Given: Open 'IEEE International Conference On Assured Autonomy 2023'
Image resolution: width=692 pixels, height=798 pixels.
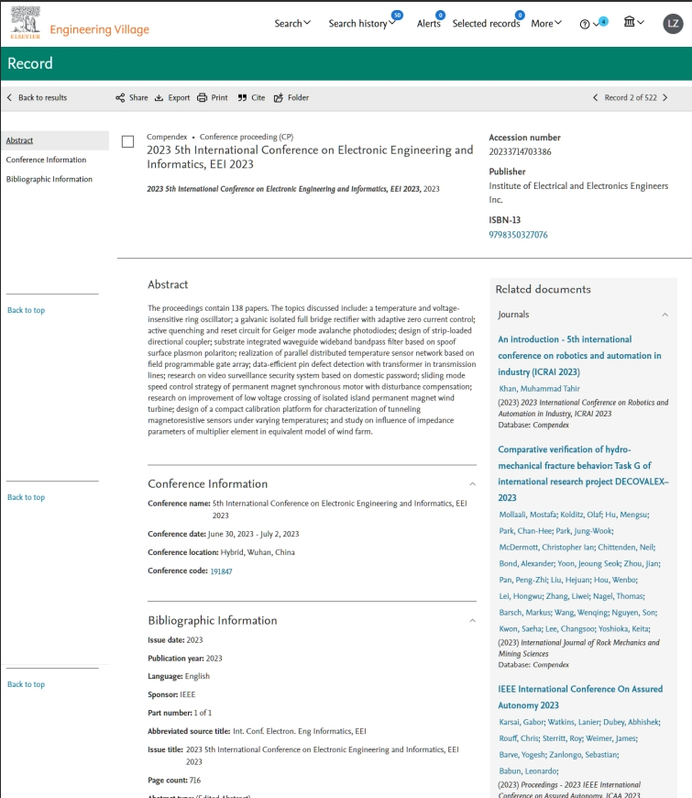Looking at the screenshot, I should [x=580, y=697].
